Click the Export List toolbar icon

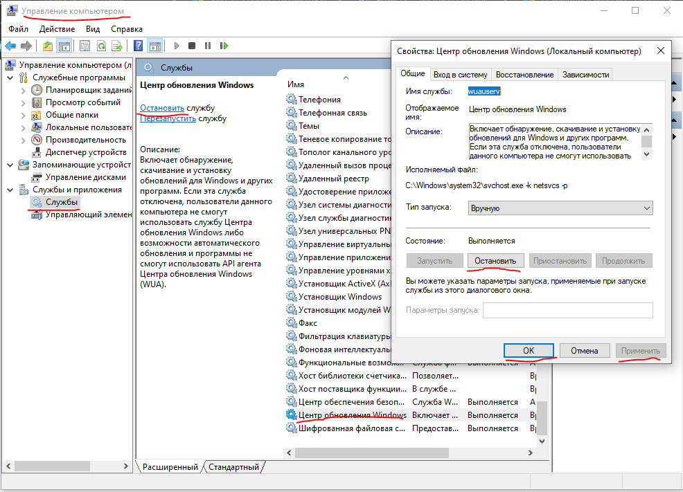[117, 46]
